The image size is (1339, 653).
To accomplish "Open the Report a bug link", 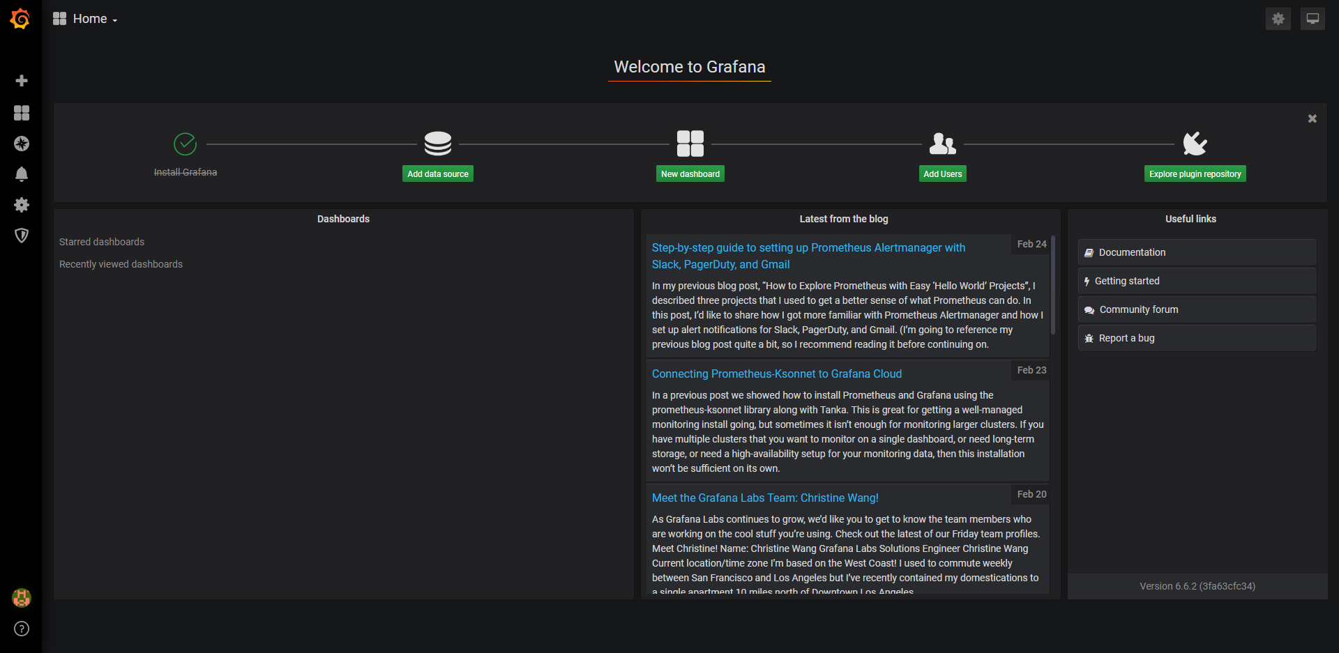I will (1197, 338).
